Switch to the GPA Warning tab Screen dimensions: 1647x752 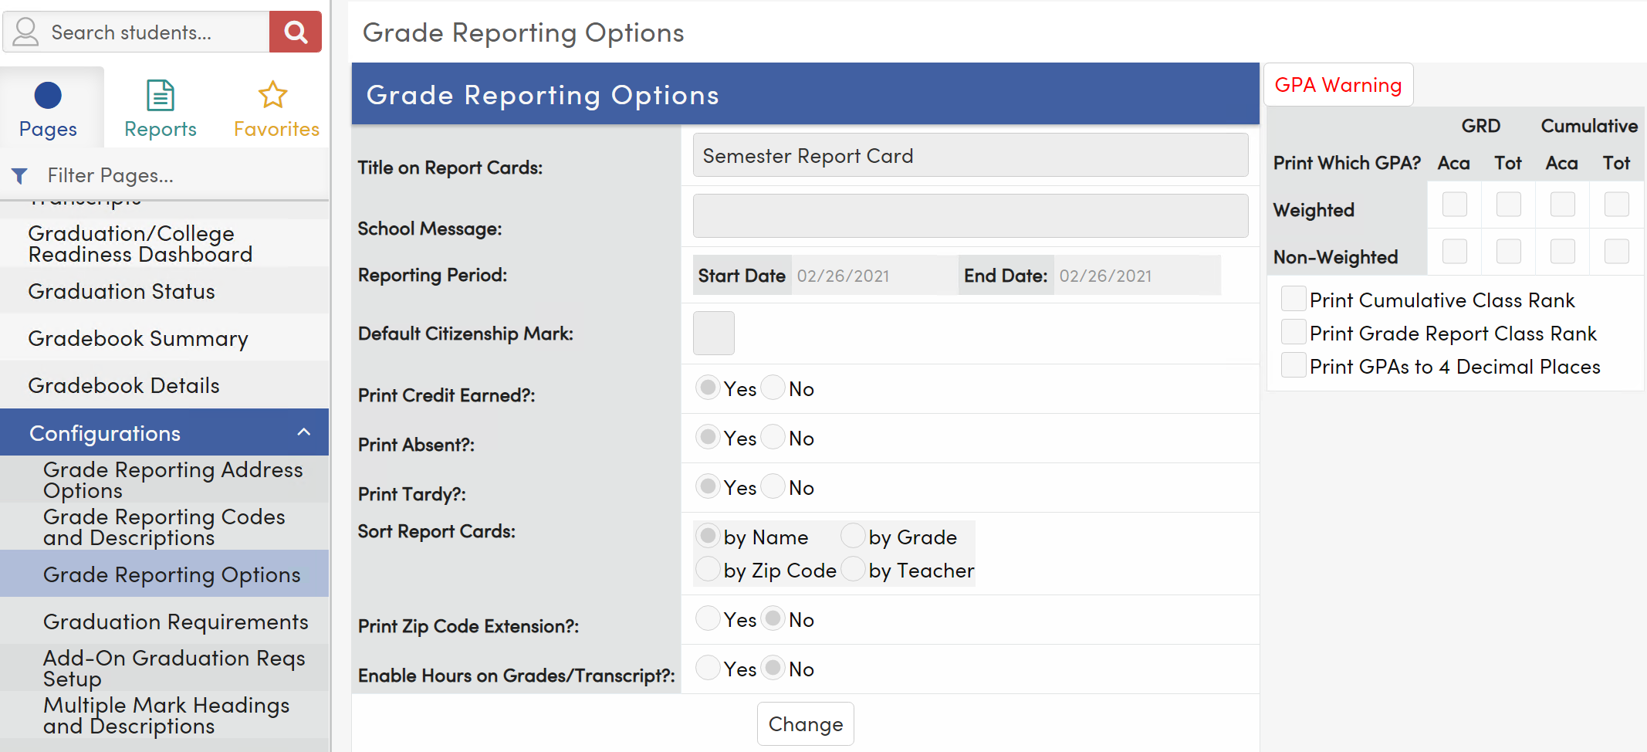(x=1338, y=84)
